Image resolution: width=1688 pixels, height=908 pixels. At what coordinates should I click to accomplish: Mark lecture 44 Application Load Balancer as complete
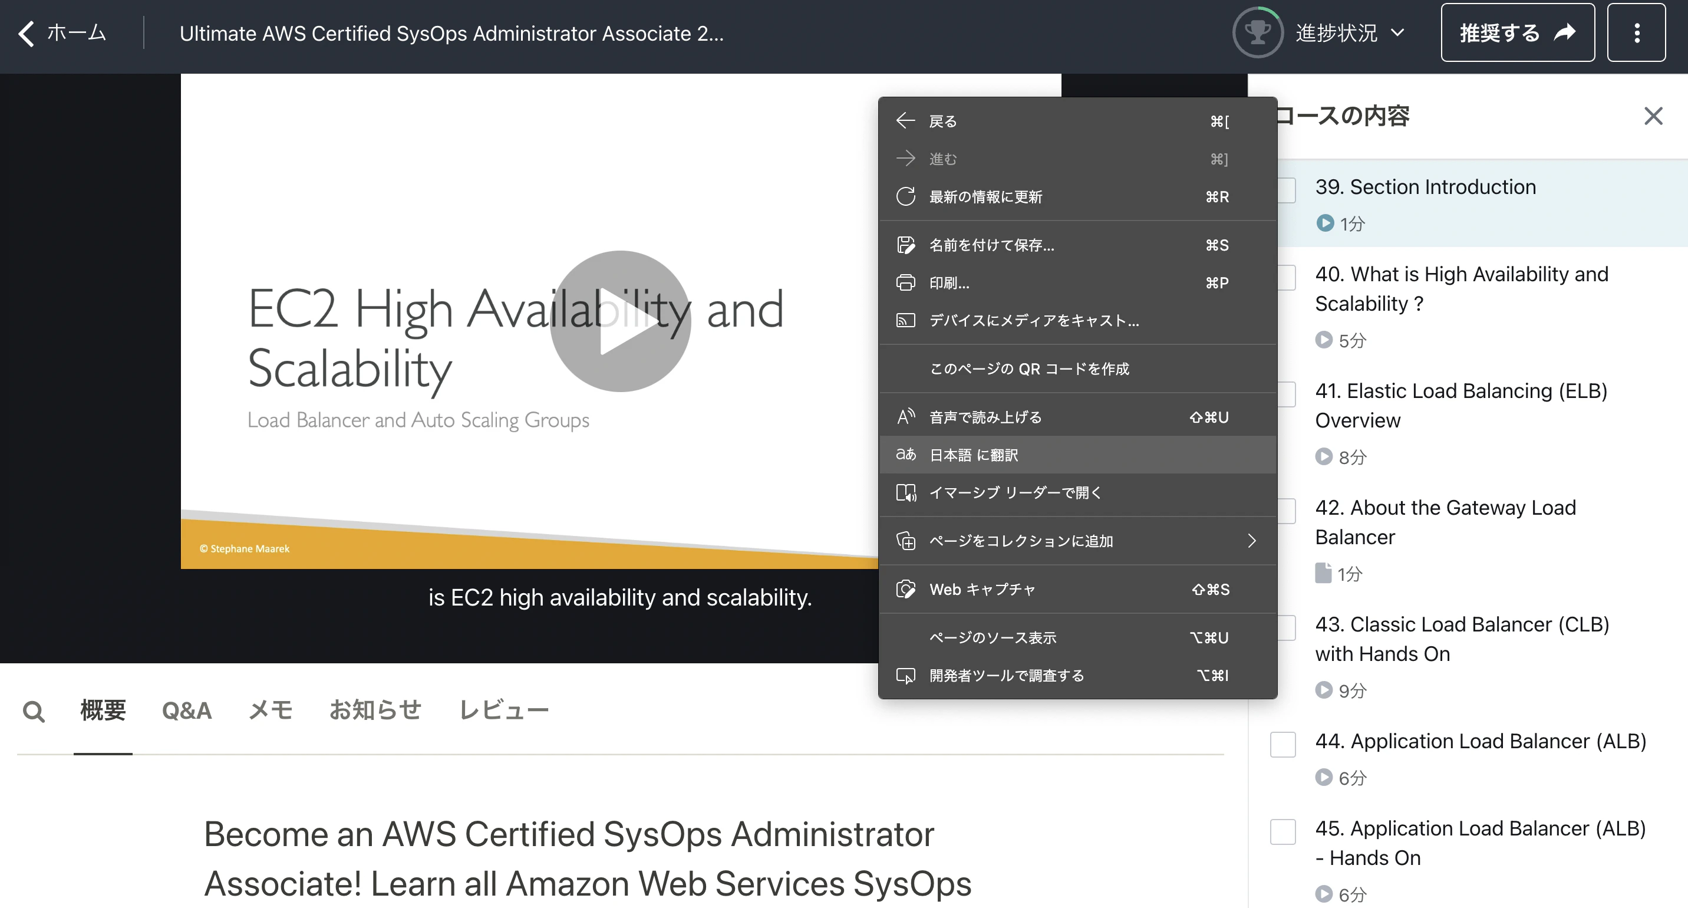tap(1283, 744)
